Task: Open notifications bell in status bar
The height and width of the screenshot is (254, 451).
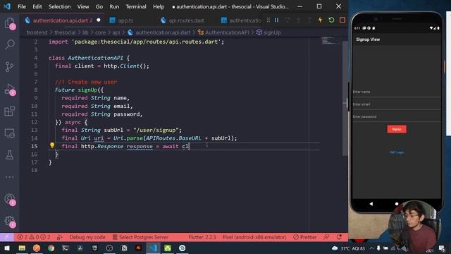Action: [x=340, y=237]
